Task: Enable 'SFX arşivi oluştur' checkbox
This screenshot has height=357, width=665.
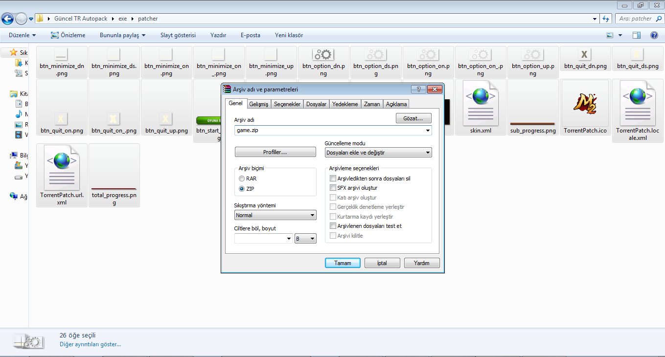Action: [x=333, y=188]
